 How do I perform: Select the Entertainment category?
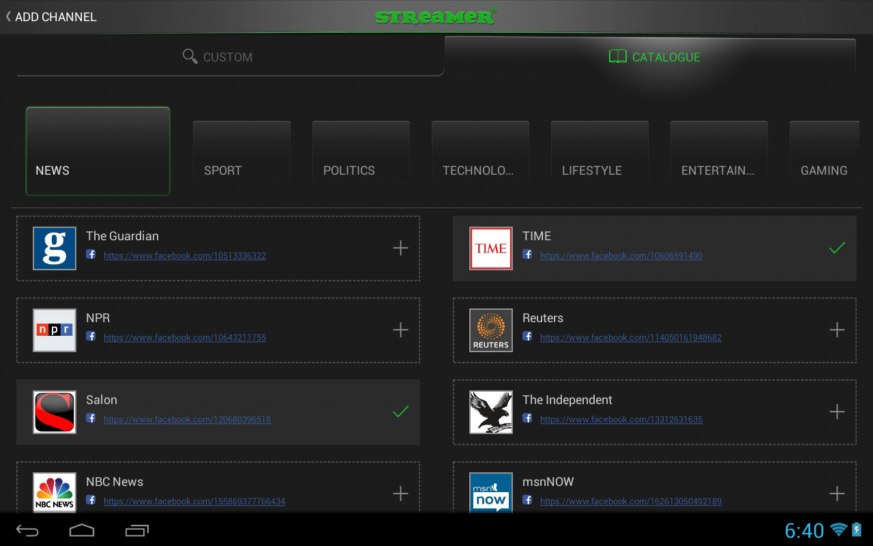[719, 151]
